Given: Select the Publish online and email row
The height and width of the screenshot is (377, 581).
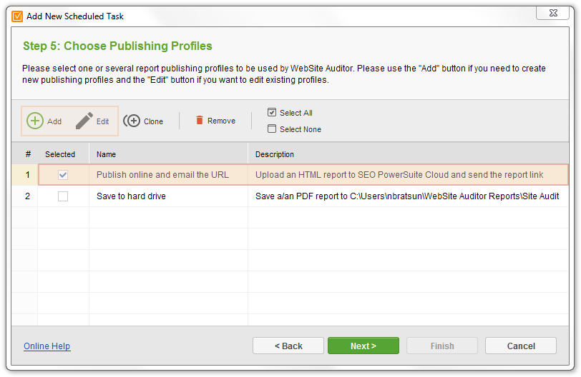Looking at the screenshot, I should point(290,175).
